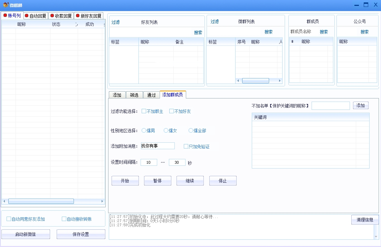
Task: Click 清理信息 to clear the log
Action: point(365,220)
